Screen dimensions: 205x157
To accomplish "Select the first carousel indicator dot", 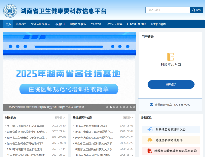I will (x=107, y=107).
